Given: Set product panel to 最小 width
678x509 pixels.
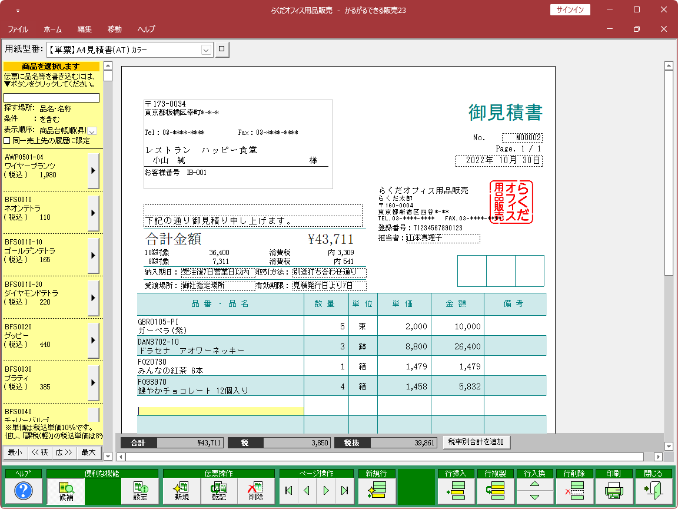Looking at the screenshot, I should 15,452.
